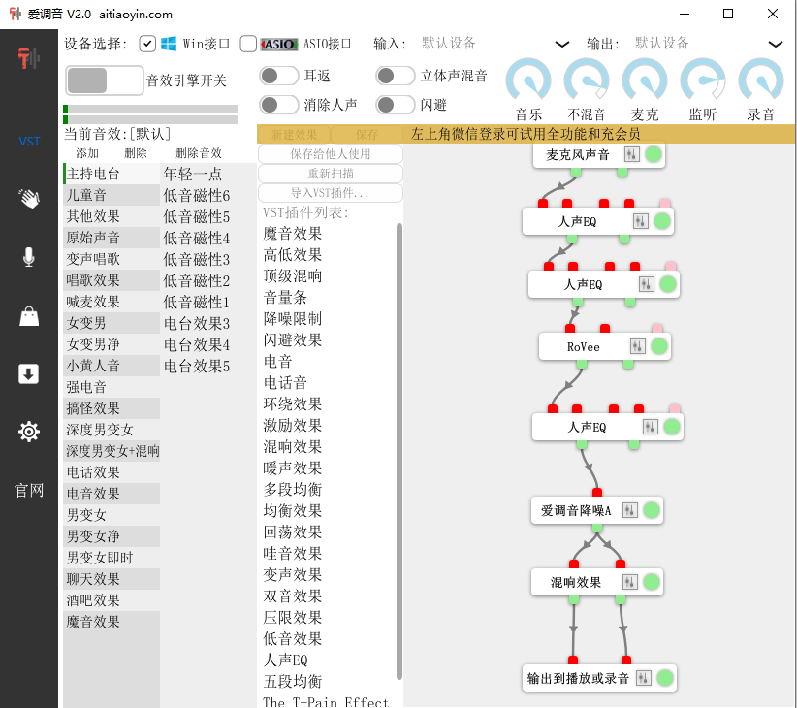Viewport: 797px width, 708px height.
Task: Open mixer settings icon on RoVee node
Action: point(637,346)
